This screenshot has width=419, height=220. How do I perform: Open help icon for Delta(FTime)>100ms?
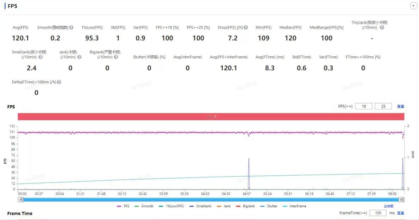[59, 82]
